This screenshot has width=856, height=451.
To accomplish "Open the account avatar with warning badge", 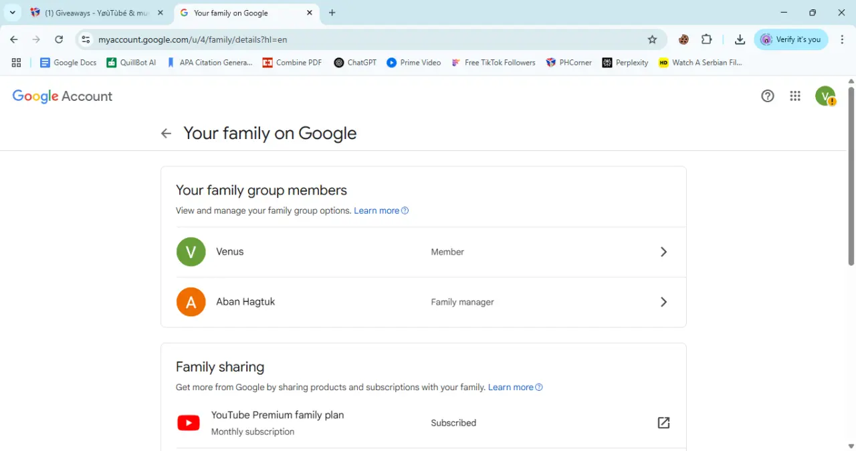I will pyautogui.click(x=826, y=96).
